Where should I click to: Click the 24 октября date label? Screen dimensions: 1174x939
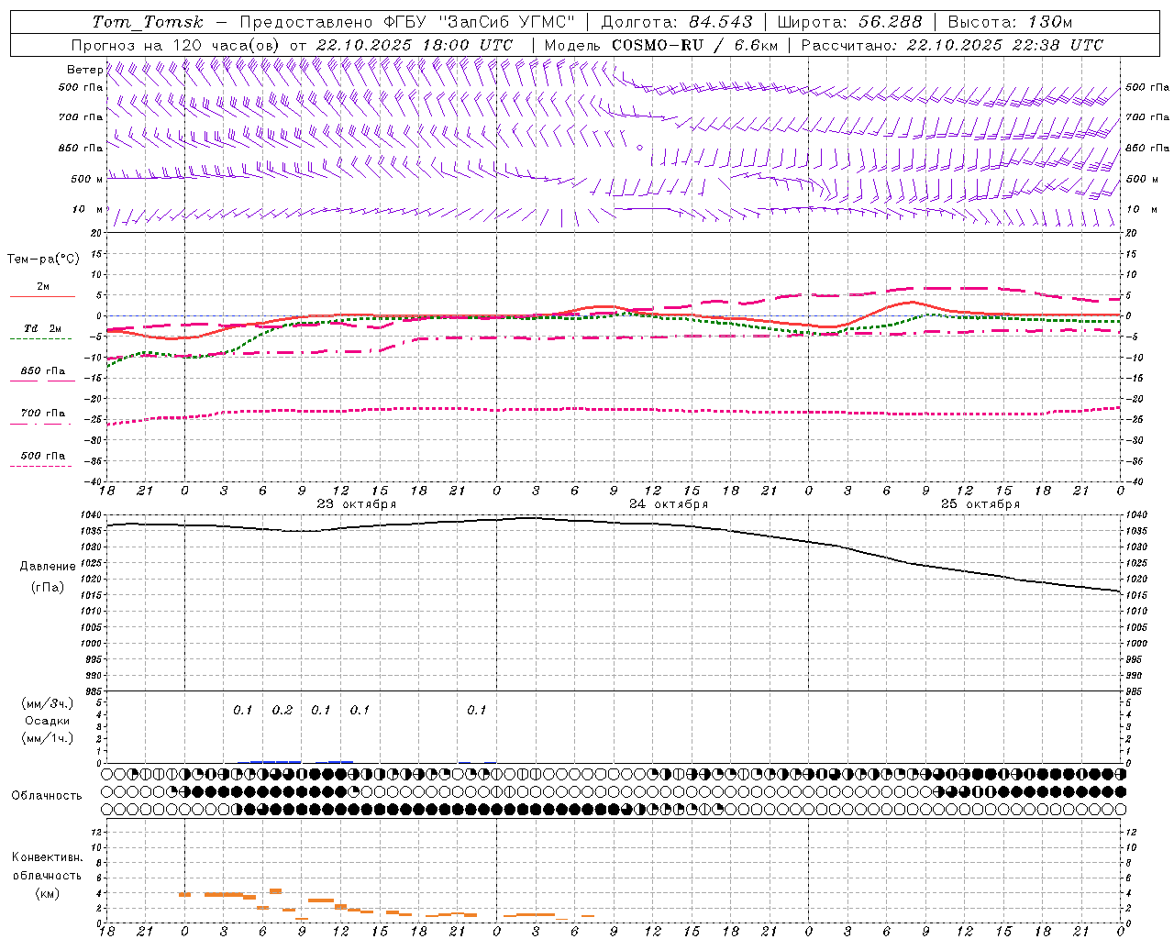pyautogui.click(x=669, y=504)
